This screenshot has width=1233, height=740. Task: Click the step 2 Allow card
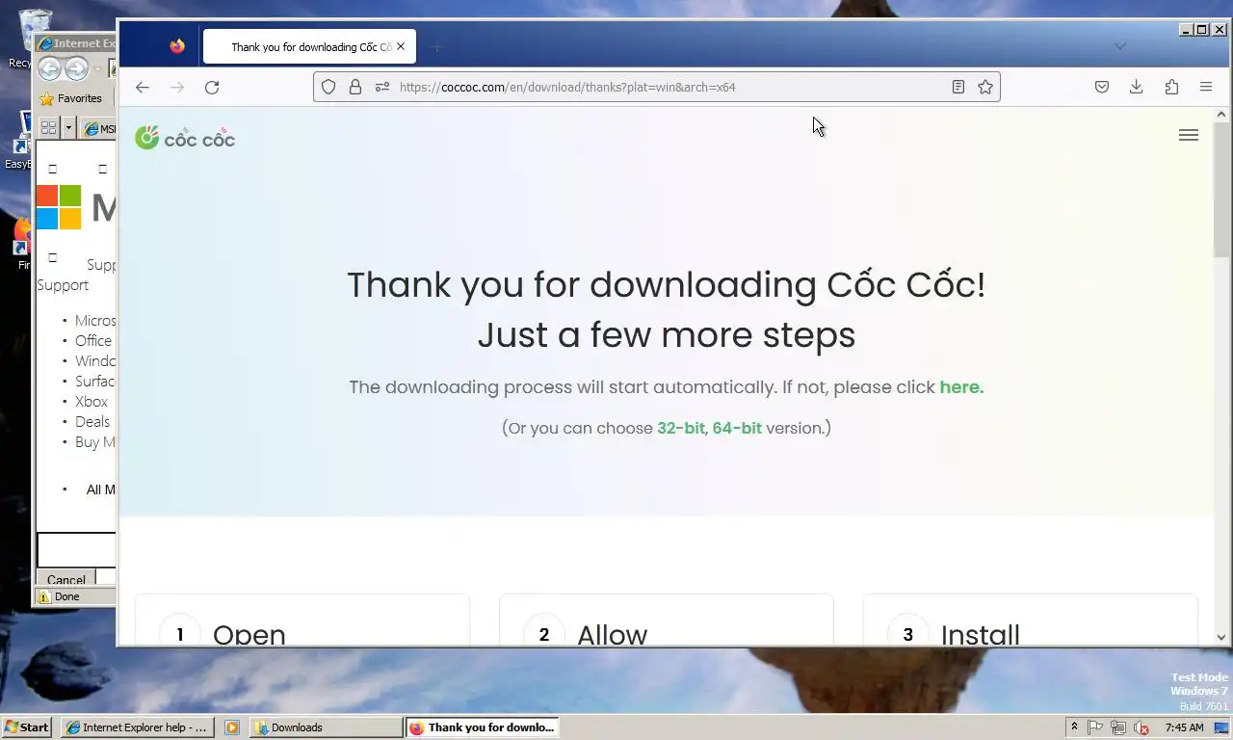[x=667, y=621]
